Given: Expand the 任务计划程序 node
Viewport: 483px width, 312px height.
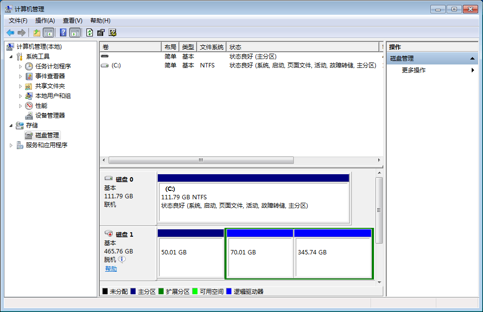Looking at the screenshot, I should click(20, 66).
